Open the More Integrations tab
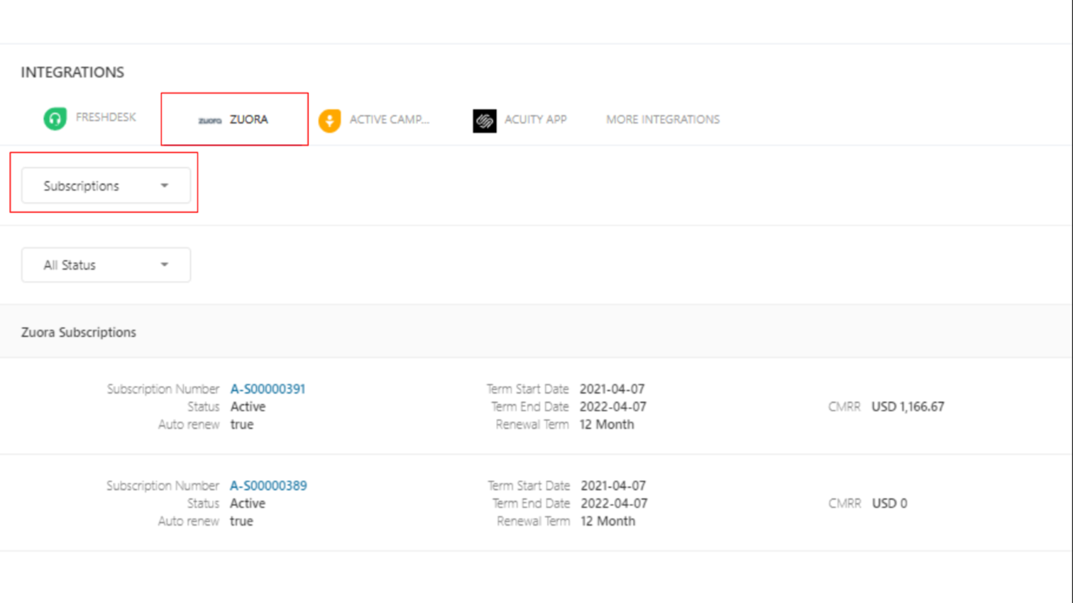This screenshot has width=1073, height=603. coord(662,119)
